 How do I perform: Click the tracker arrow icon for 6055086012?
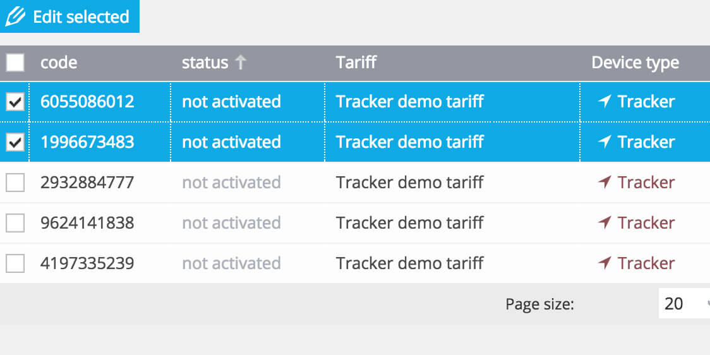click(x=605, y=102)
